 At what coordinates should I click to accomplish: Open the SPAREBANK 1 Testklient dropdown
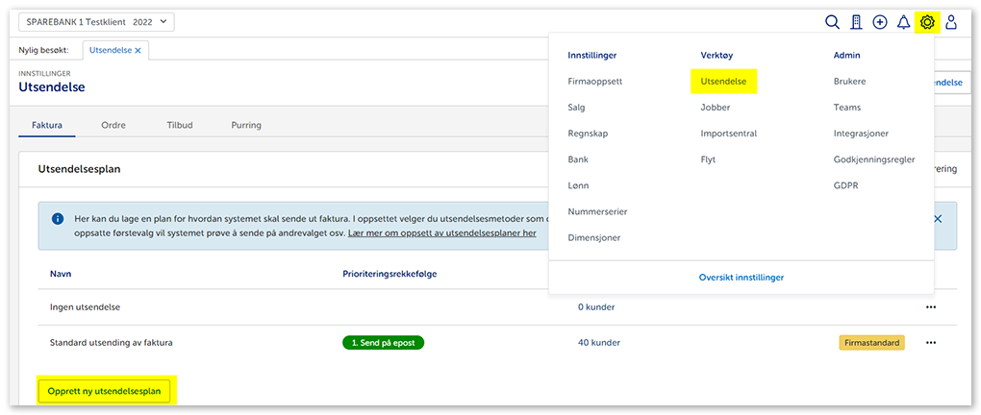point(96,22)
